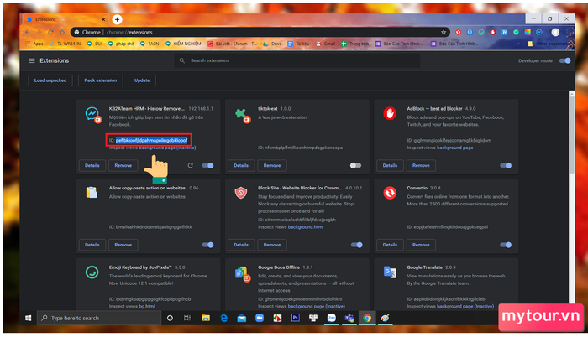Open Google Translate background page link
Viewport: 588px width, 337px height.
[x=465, y=307]
